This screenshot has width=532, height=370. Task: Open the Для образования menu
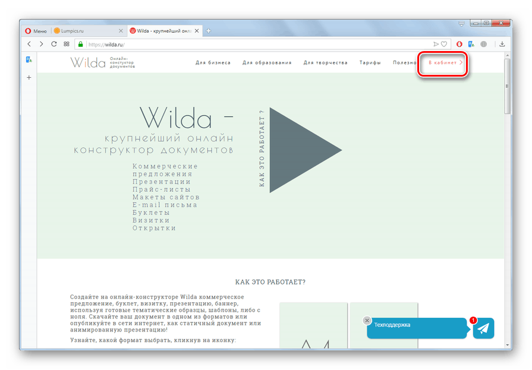[x=267, y=63]
